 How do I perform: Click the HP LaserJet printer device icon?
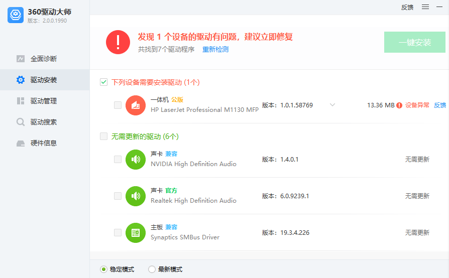click(136, 105)
